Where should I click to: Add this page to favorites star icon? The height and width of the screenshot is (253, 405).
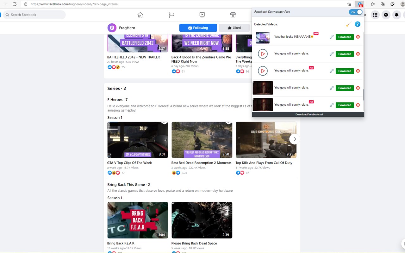click(x=349, y=4)
